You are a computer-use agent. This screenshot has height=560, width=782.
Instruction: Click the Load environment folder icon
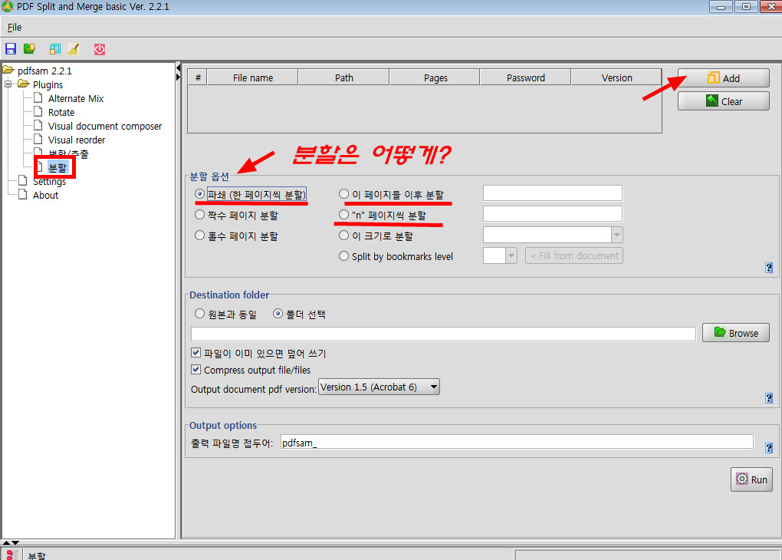click(30, 49)
